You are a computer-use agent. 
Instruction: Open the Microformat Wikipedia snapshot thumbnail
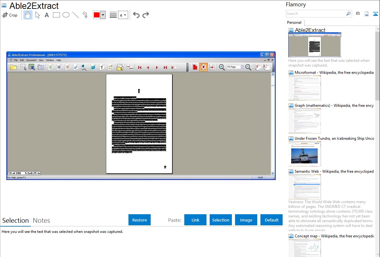[305, 88]
